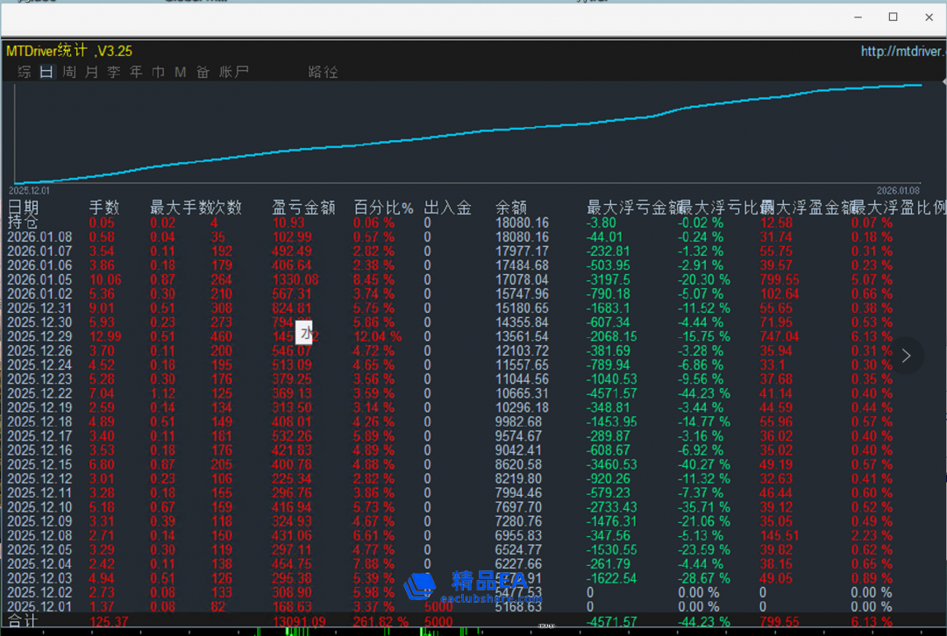The width and height of the screenshot is (947, 636).
Task: Open the 季 quarterly tab
Action: coord(114,72)
